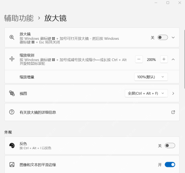Viewport: 185px width, 173px height.
Task: Click the color palette icon beside 反色
Action: click(x=12, y=145)
